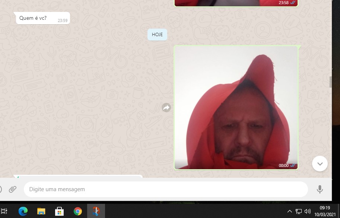
Task: Select the 'Quem é vc?' message
Action: point(43,18)
